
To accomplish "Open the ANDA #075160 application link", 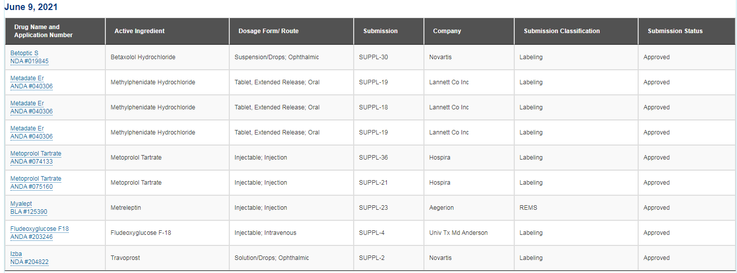I will [32, 187].
